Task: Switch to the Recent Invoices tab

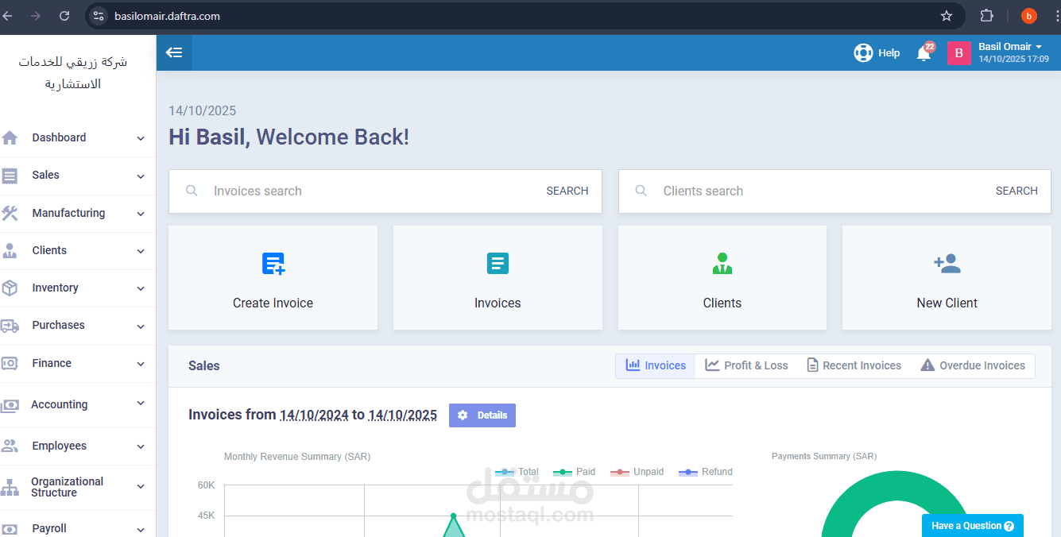Action: (x=854, y=365)
